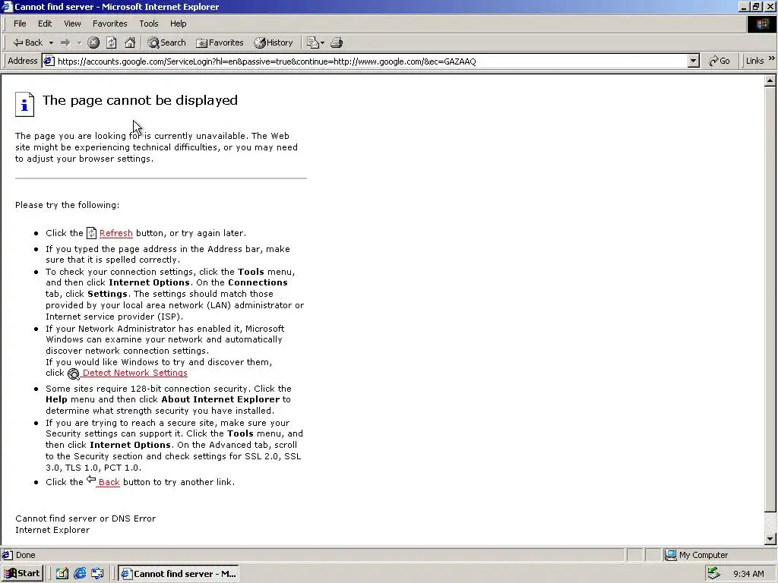Open the Help menu

pyautogui.click(x=178, y=24)
